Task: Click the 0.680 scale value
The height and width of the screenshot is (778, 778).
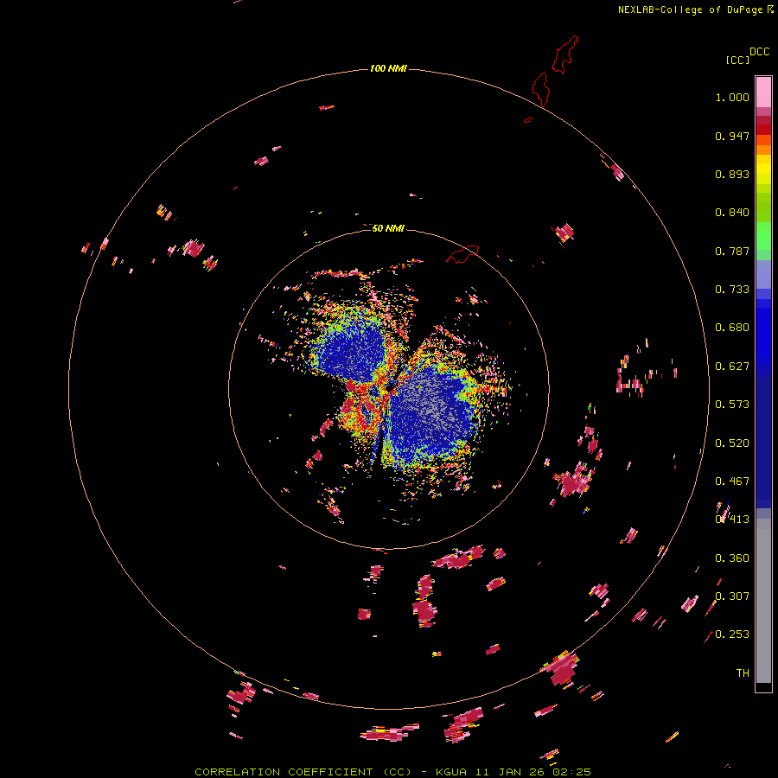Action: tap(732, 328)
